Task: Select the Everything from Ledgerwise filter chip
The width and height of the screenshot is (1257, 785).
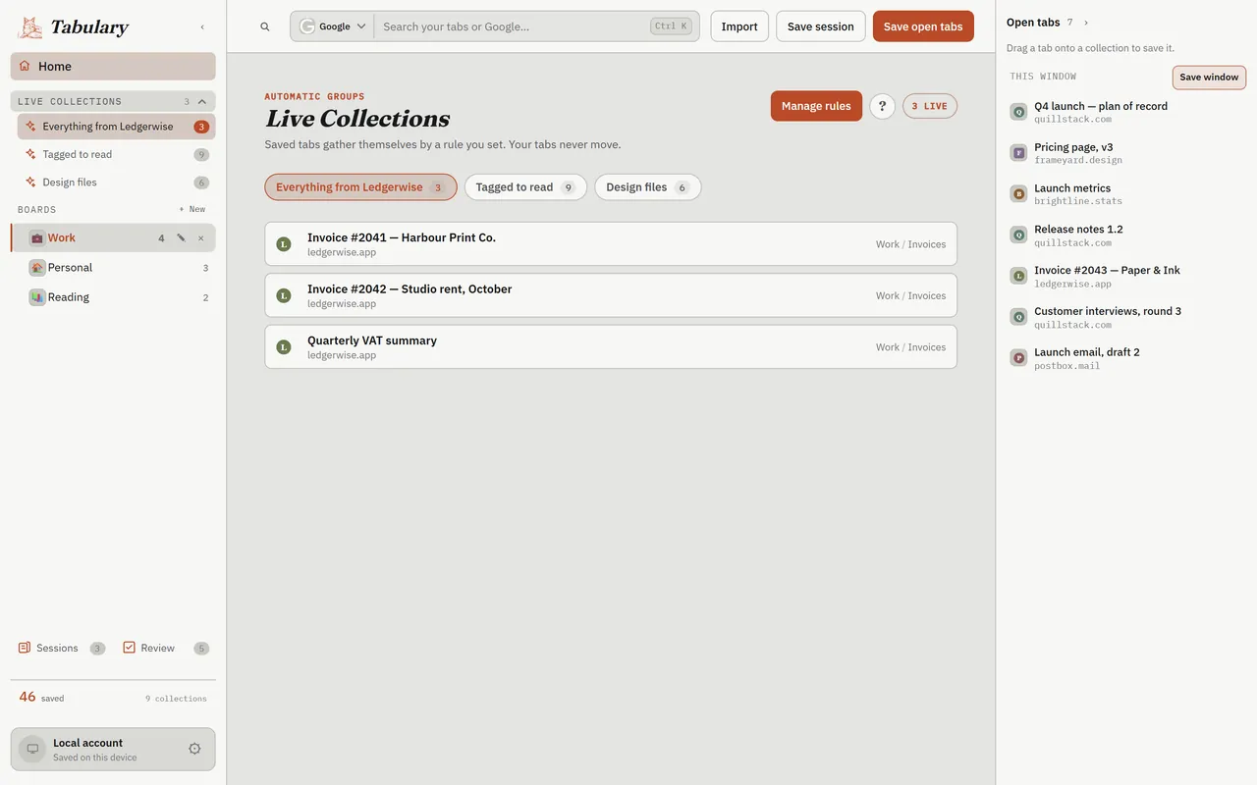Action: pyautogui.click(x=360, y=187)
